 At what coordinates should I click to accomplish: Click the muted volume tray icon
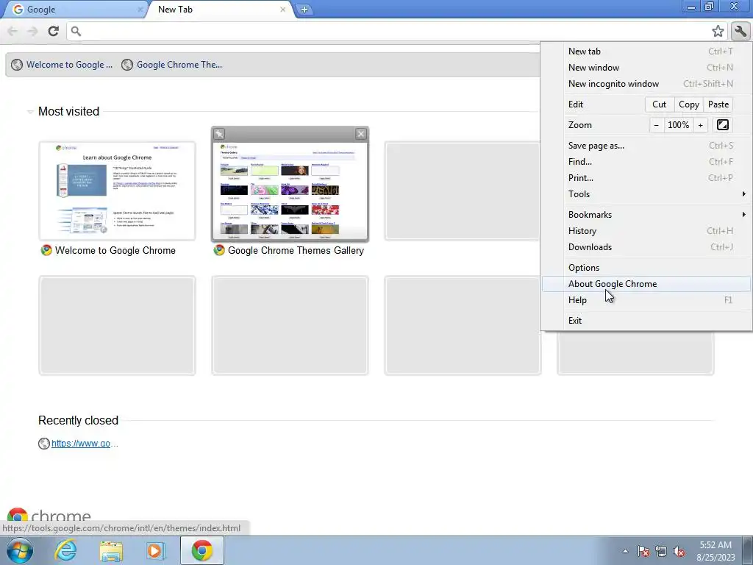coord(679,551)
